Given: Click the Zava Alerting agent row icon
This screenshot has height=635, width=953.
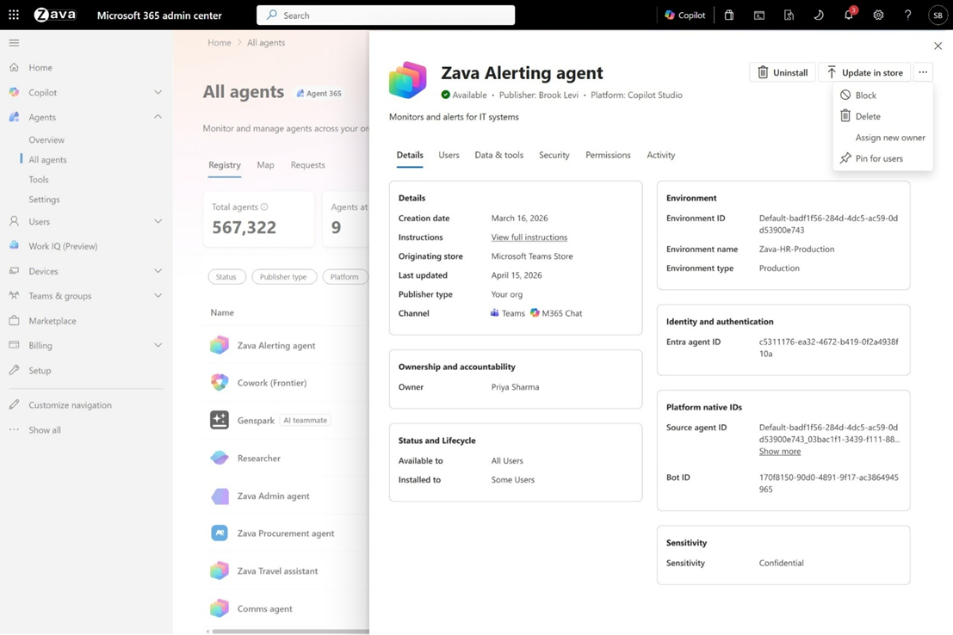Looking at the screenshot, I should click(x=220, y=345).
